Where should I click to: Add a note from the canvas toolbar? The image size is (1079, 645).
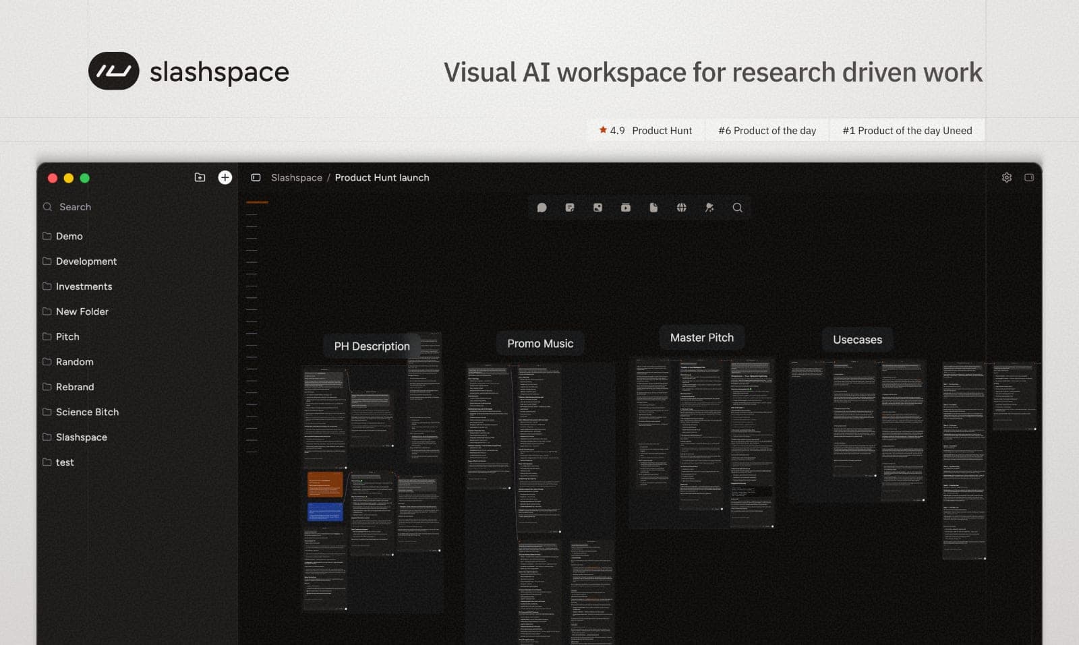570,208
